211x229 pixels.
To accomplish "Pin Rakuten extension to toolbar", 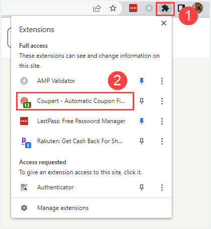I will pyautogui.click(x=142, y=141).
